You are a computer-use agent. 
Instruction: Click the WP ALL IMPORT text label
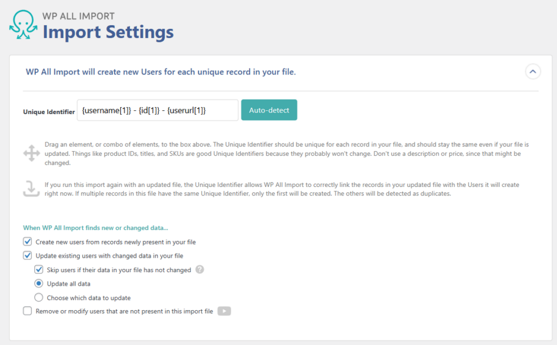[78, 16]
